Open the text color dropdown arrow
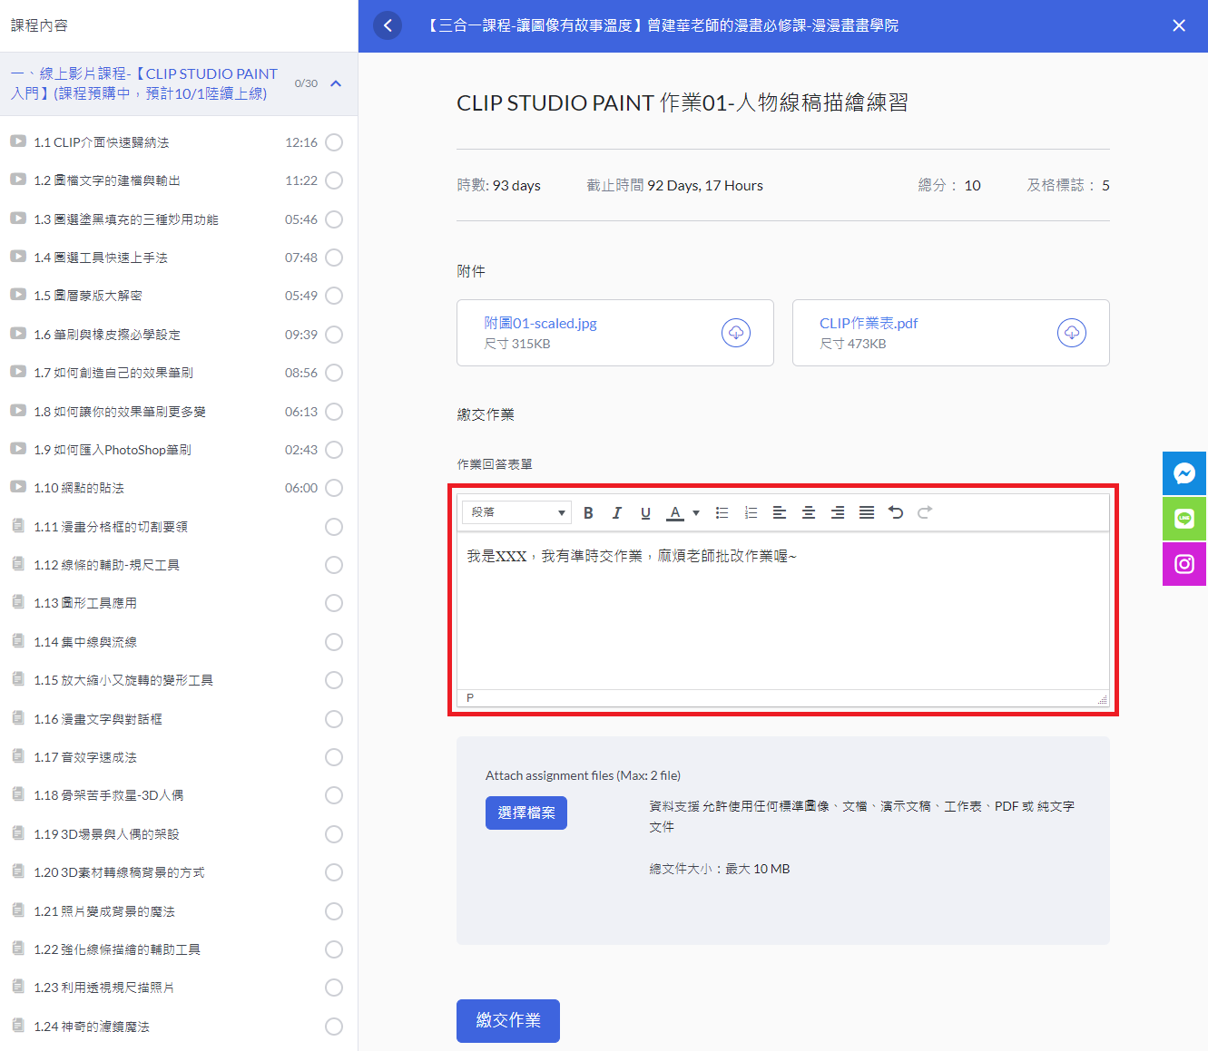The width and height of the screenshot is (1208, 1051). [696, 513]
